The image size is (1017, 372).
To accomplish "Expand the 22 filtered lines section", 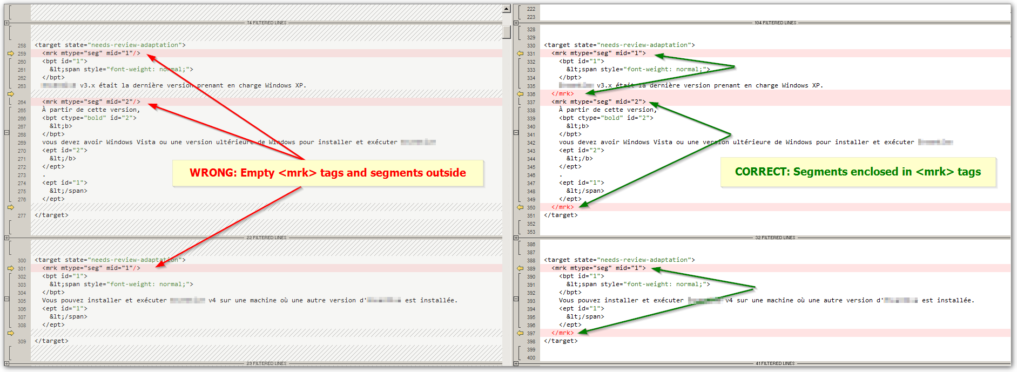I will pyautogui.click(x=6, y=238).
